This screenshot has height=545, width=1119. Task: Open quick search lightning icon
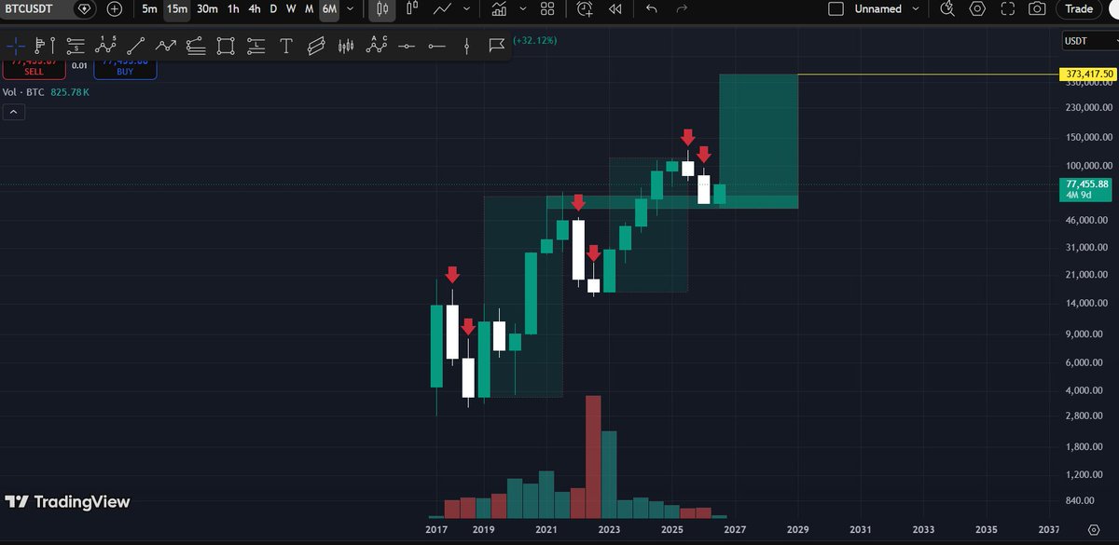coord(946,8)
